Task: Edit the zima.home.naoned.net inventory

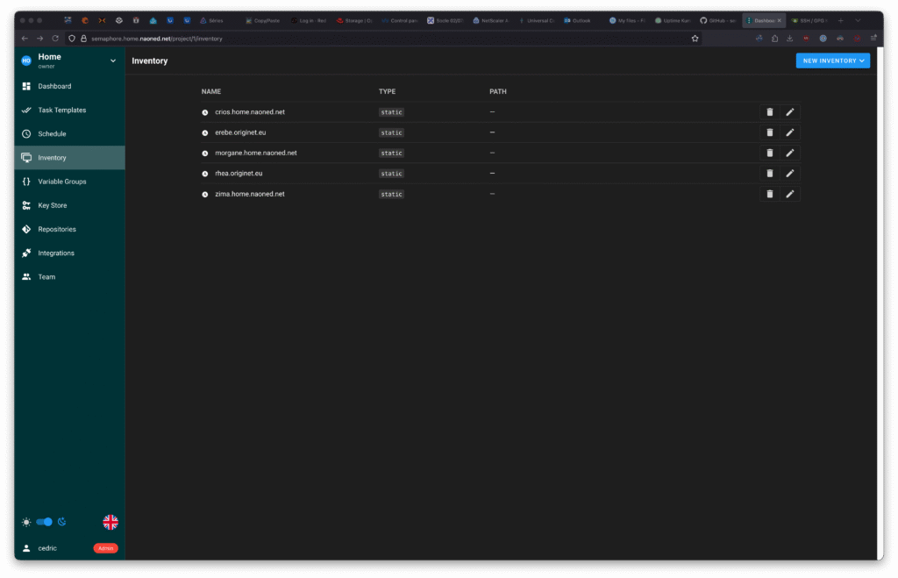Action: click(x=789, y=194)
